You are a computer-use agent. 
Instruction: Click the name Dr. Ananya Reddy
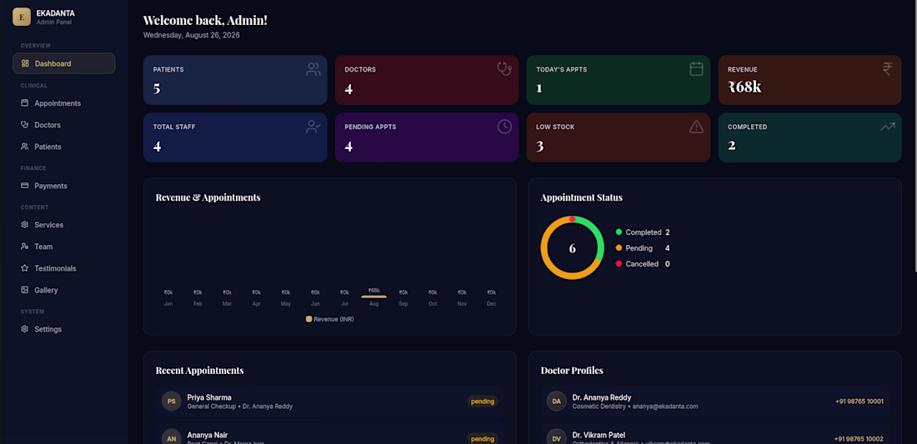click(x=602, y=397)
